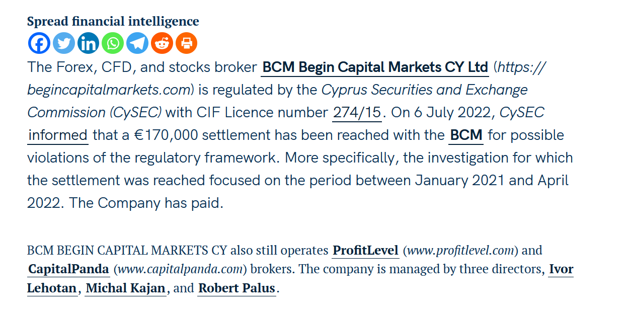Click the Twitter share icon
Image resolution: width=629 pixels, height=314 pixels.
tap(64, 43)
